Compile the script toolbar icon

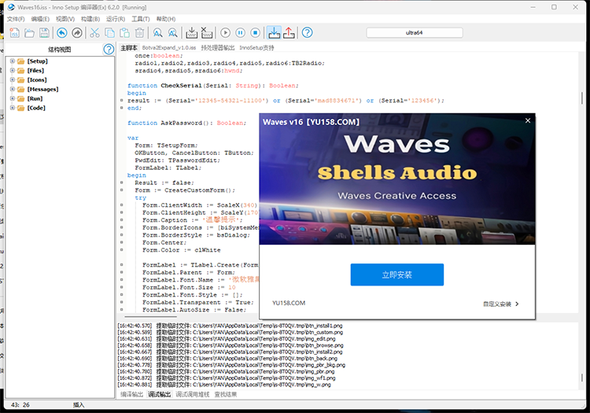point(191,33)
